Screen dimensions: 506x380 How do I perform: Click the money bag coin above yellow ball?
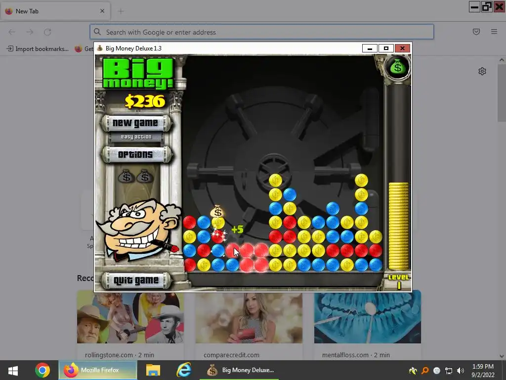[x=218, y=212]
